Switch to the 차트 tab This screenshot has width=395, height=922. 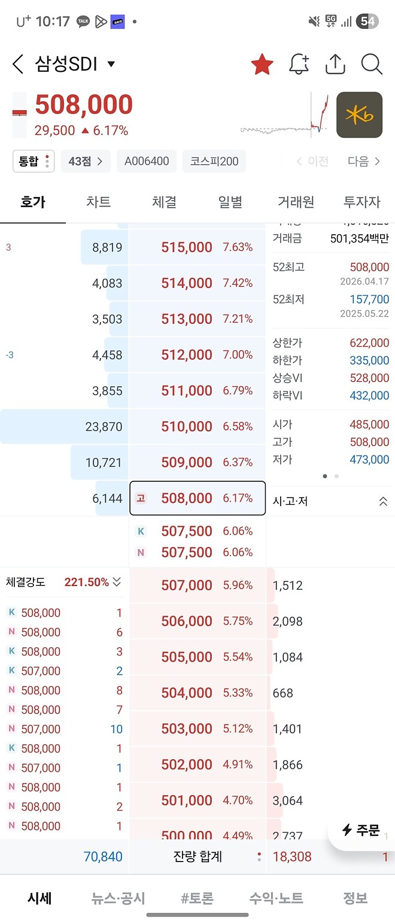point(98,202)
